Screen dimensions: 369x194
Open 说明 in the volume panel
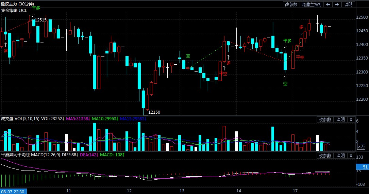click(x=340, y=119)
